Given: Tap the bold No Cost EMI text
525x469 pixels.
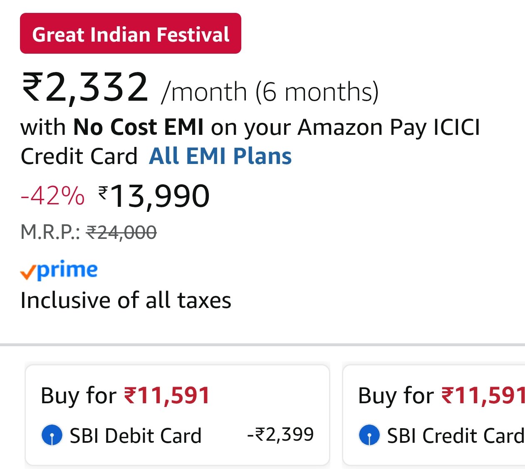Looking at the screenshot, I should click(139, 127).
